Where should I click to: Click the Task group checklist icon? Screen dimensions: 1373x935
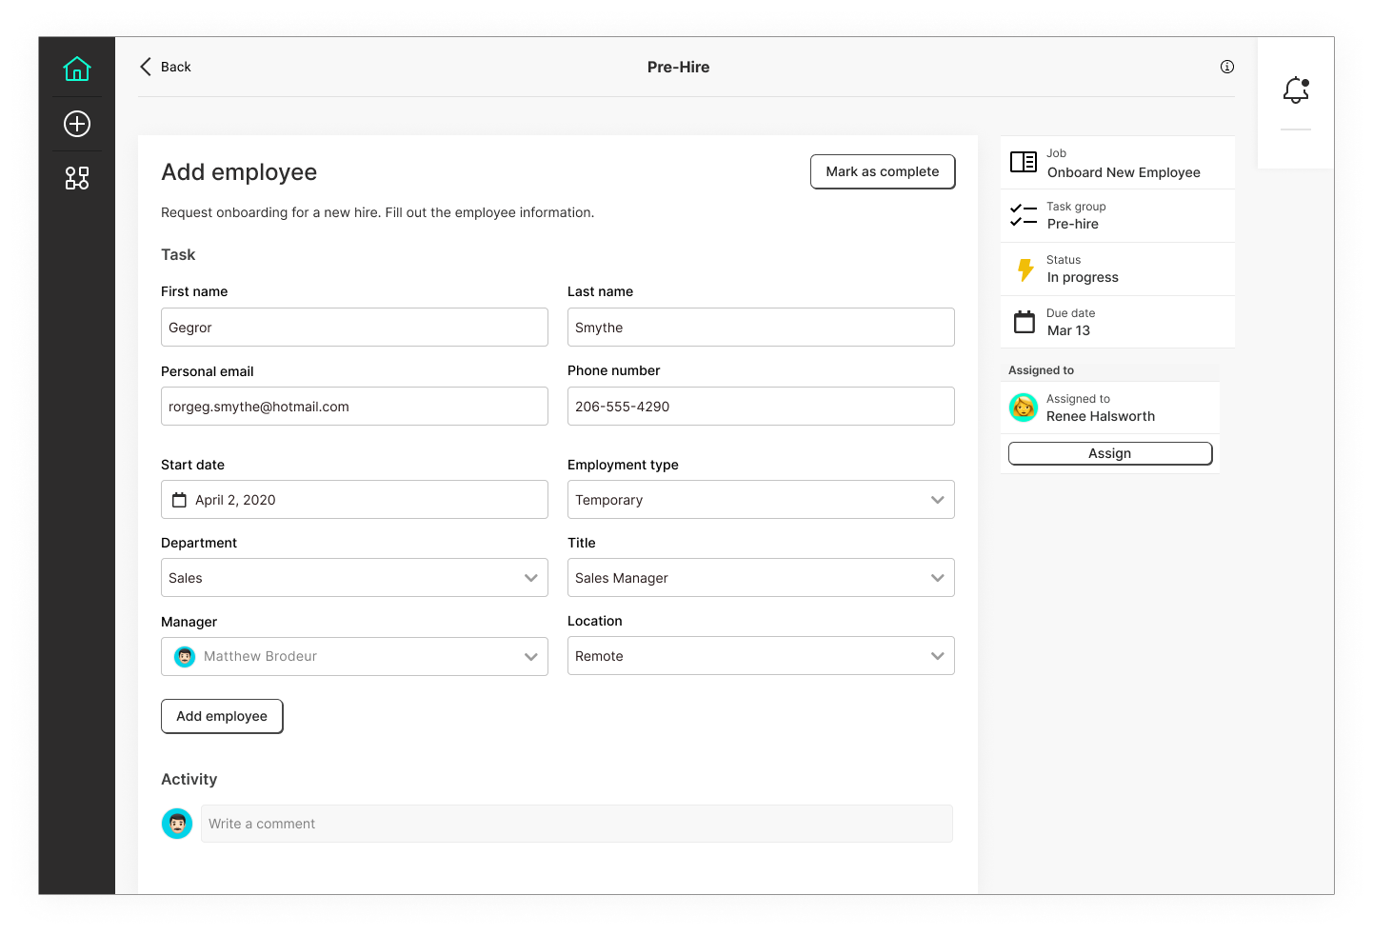pyautogui.click(x=1024, y=215)
